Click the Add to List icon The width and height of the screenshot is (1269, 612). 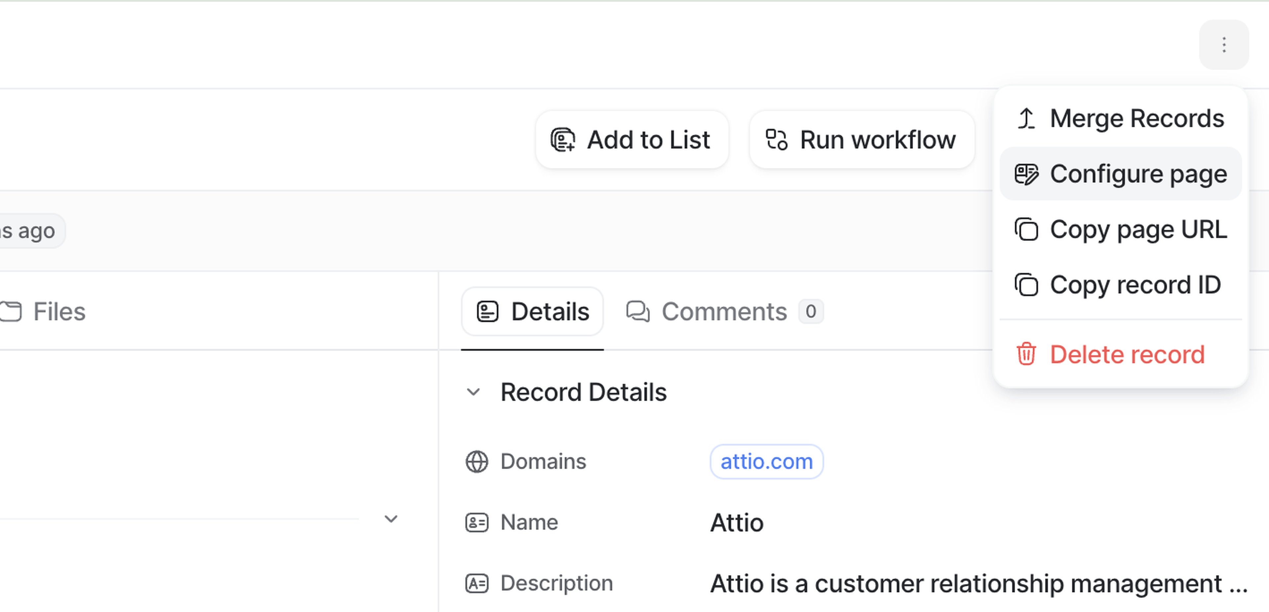click(x=562, y=140)
